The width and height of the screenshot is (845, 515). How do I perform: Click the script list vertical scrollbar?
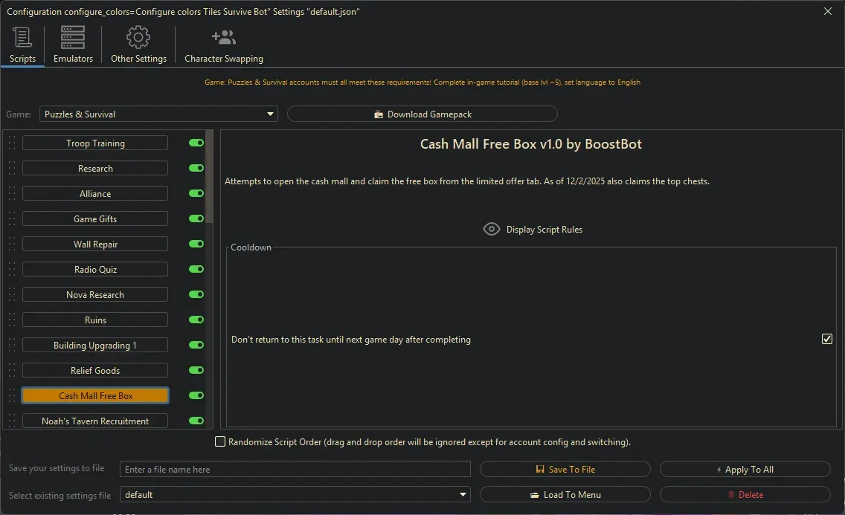pyautogui.click(x=210, y=177)
